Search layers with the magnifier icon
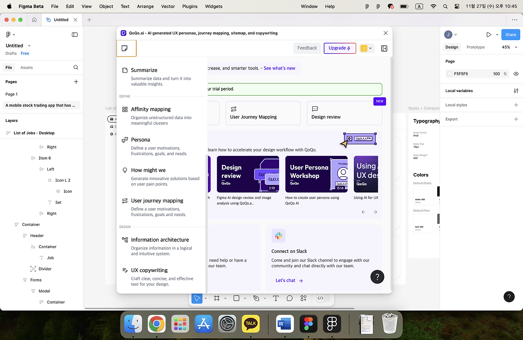Screen dimensions: 523x340 [x=76, y=68]
